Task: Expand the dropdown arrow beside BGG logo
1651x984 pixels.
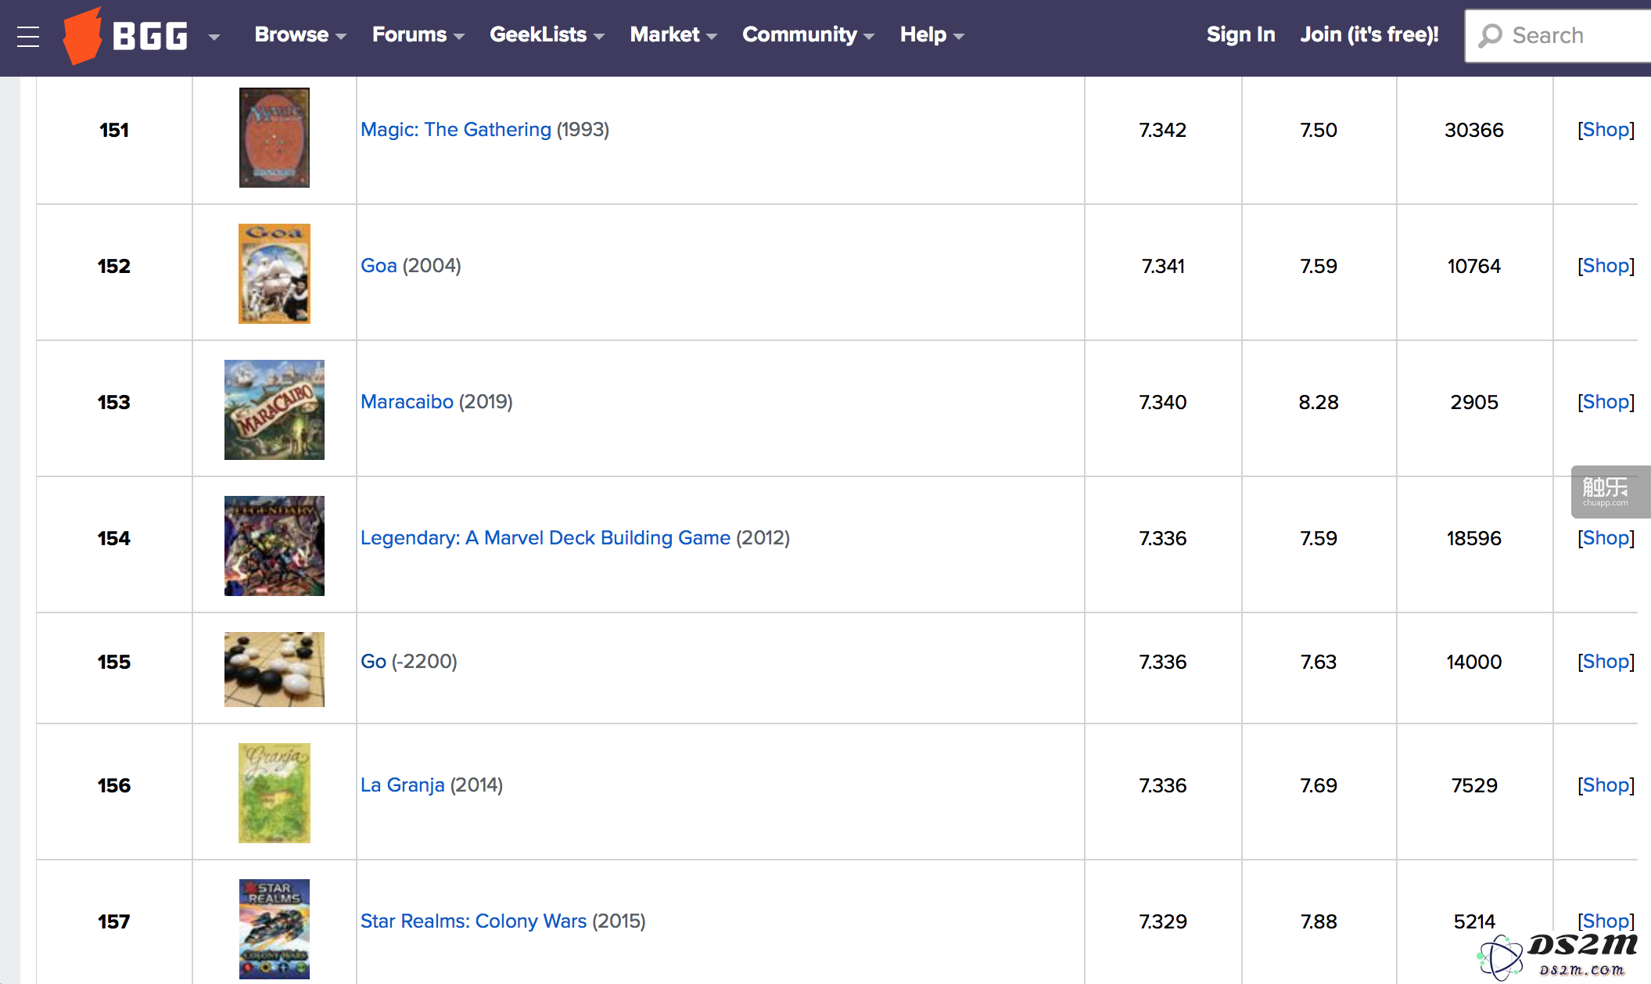Action: (214, 36)
